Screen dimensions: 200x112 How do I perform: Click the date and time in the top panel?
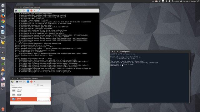(x=189, y=1)
